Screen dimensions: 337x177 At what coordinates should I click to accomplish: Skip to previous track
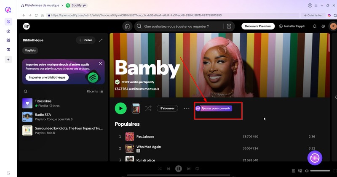click(x=168, y=169)
